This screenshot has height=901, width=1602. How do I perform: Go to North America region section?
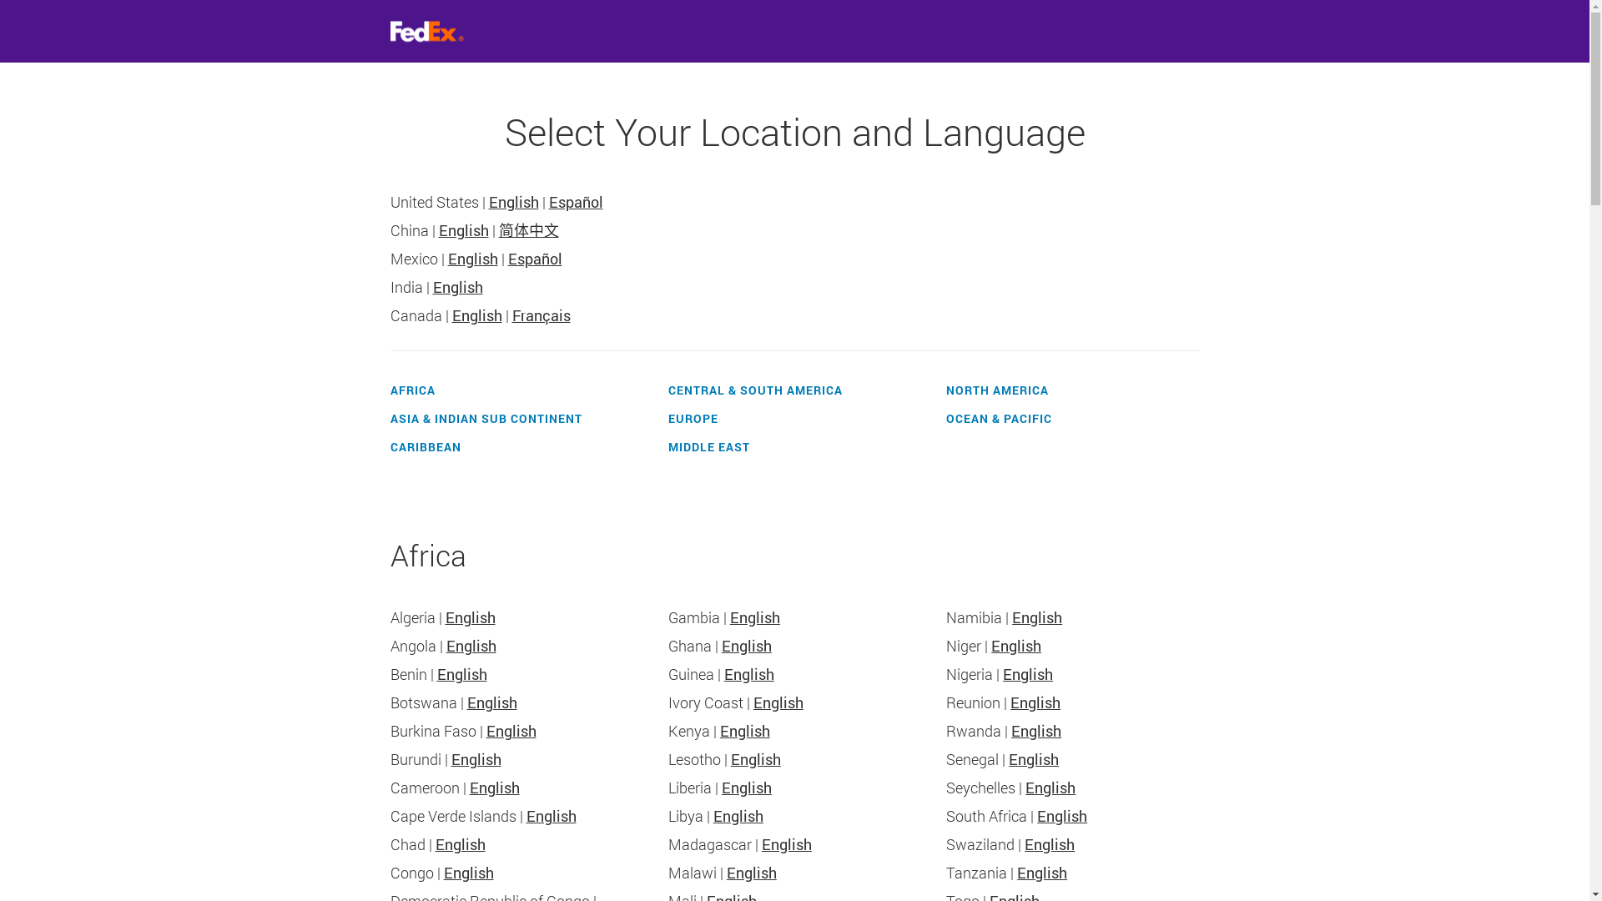point(997,390)
